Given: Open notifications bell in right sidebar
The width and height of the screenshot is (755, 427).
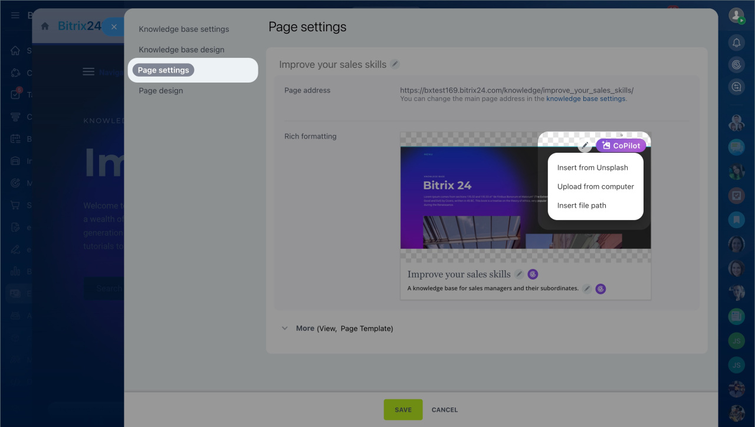Looking at the screenshot, I should (736, 42).
